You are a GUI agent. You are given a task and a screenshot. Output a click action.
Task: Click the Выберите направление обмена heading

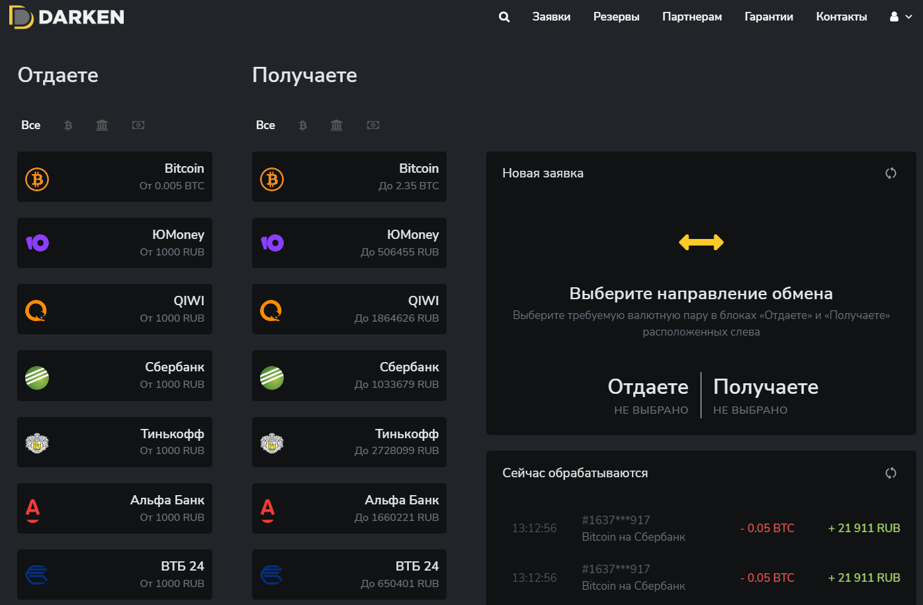pos(701,293)
